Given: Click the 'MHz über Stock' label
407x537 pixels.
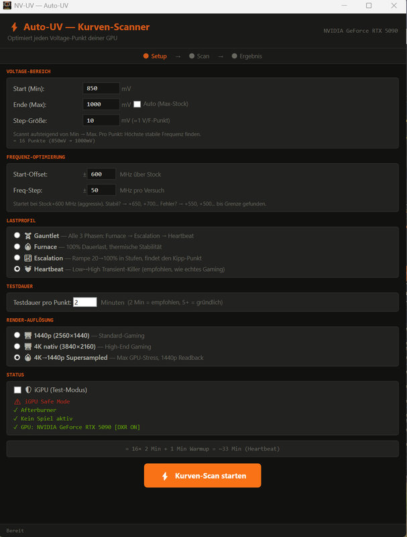Looking at the screenshot, I should pos(140,175).
